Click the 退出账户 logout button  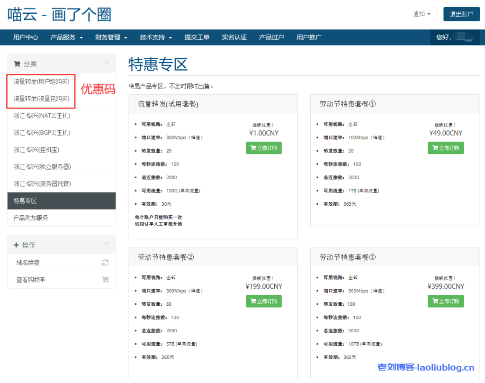[461, 14]
